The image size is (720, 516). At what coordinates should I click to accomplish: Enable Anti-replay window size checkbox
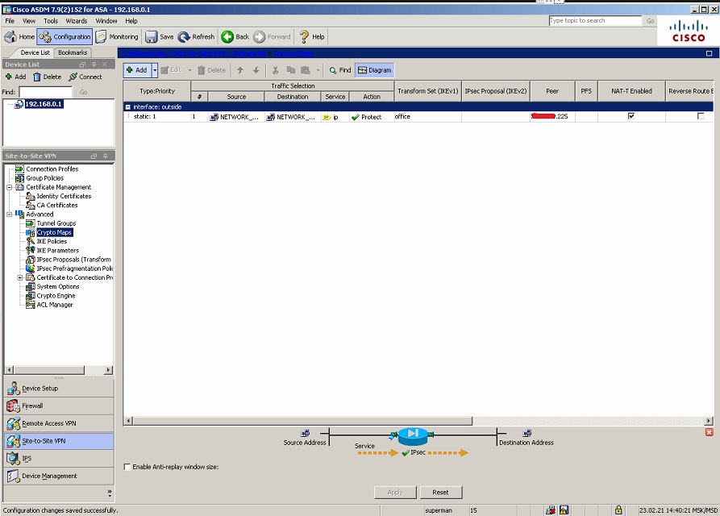(127, 467)
